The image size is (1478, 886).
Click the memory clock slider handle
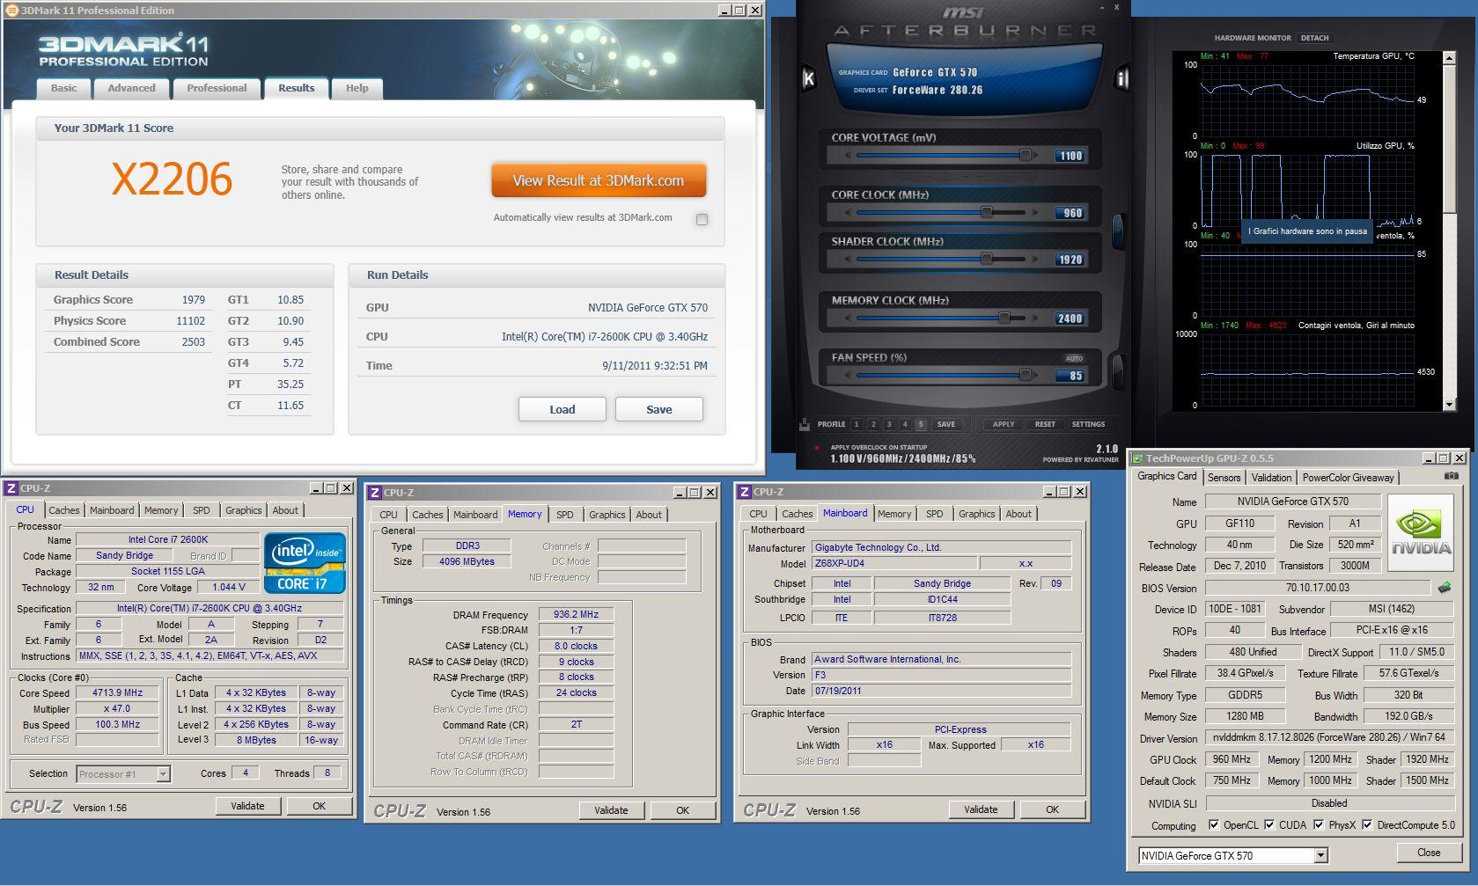[x=1004, y=318]
